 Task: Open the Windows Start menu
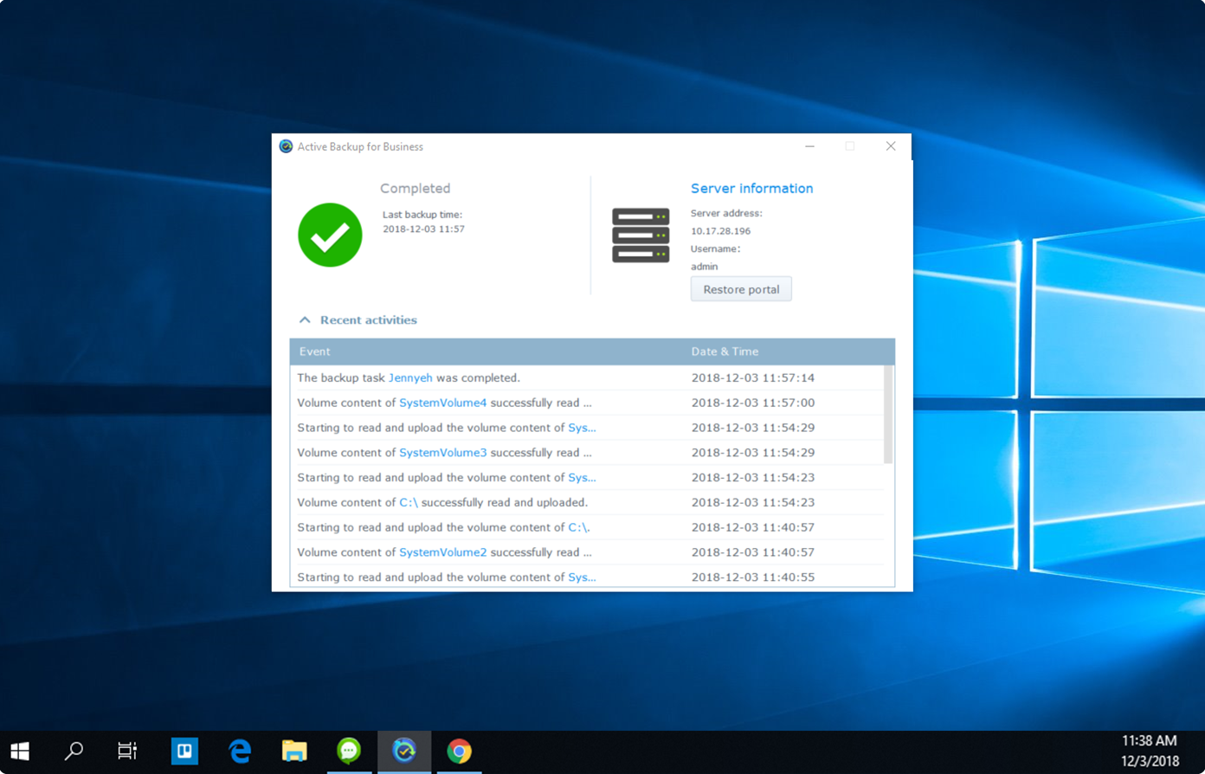coord(20,751)
